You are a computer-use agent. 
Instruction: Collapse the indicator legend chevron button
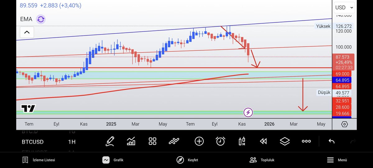pos(27,32)
